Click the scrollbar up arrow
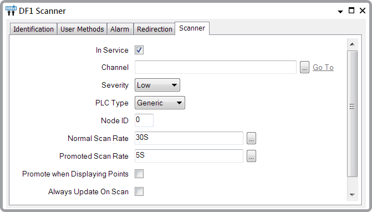The image size is (372, 212). pos(352,44)
